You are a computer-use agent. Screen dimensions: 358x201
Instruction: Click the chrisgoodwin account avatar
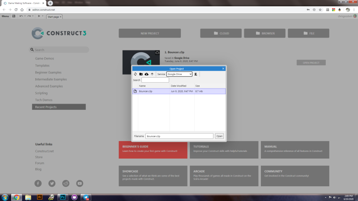355,16
